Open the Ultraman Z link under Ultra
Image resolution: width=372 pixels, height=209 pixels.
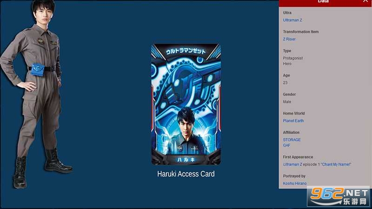[292, 20]
